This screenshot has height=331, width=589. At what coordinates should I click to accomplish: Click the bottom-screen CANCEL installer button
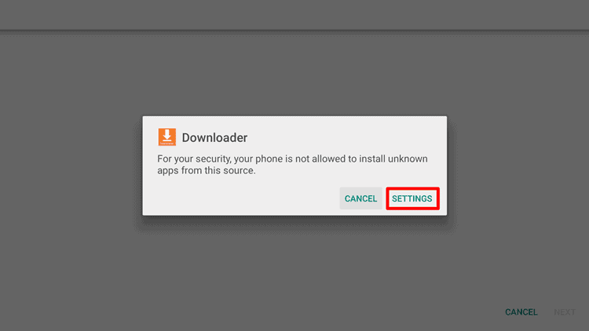coord(521,312)
